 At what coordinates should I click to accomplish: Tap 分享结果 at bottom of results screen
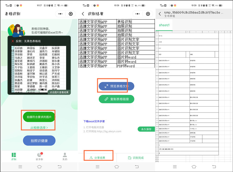tap(98, 158)
